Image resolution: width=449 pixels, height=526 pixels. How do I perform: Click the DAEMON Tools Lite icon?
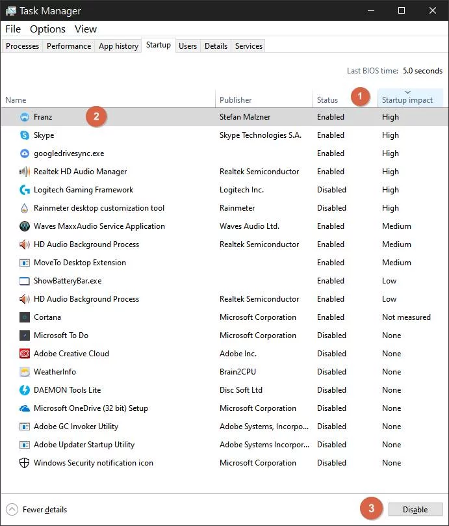(25, 390)
